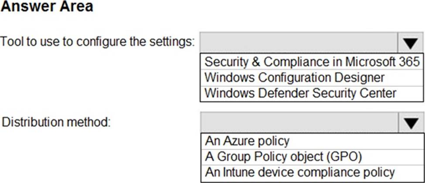This screenshot has height=183, width=425.
Task: Click the 'Distribution method:' label
Action: pyautogui.click(x=56, y=122)
